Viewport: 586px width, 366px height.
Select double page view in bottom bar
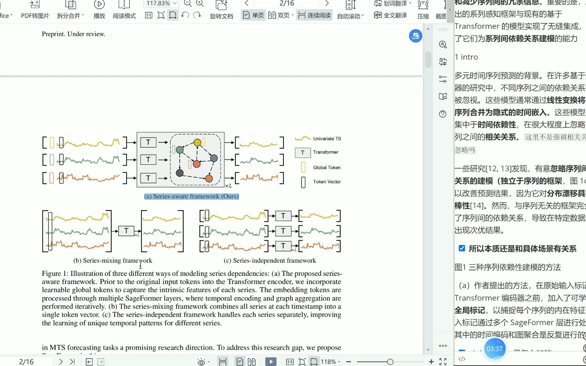coord(252,362)
